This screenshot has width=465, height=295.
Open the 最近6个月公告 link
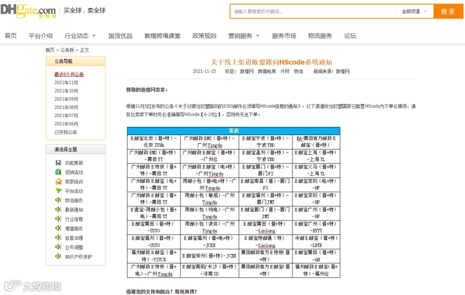[x=69, y=74]
